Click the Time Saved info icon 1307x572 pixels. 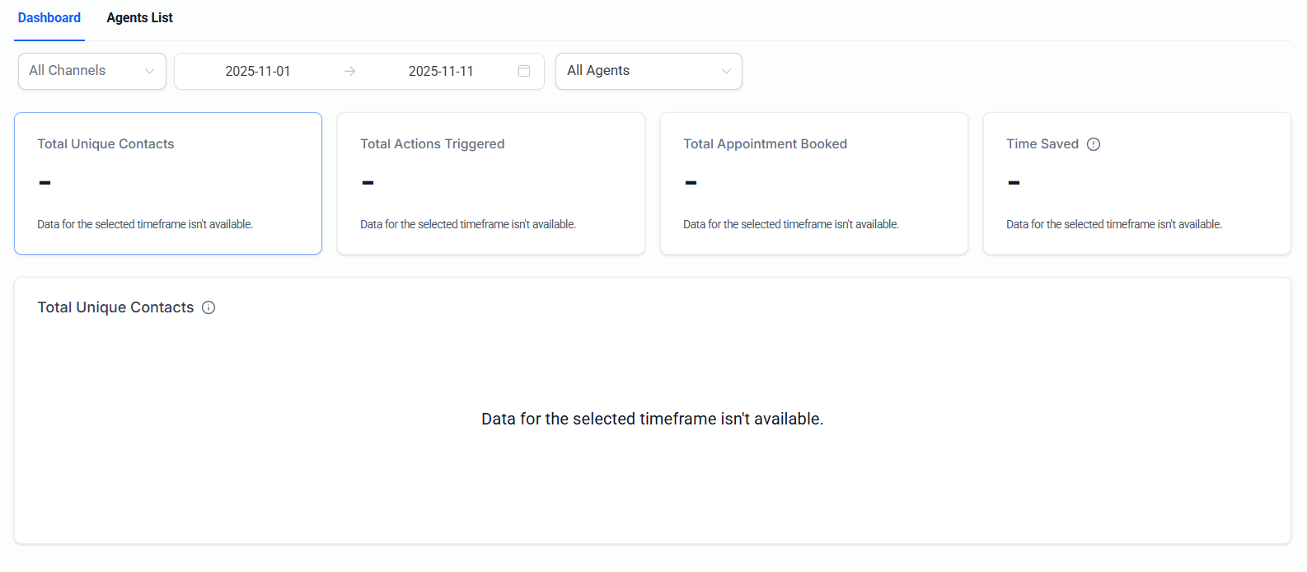click(x=1094, y=144)
